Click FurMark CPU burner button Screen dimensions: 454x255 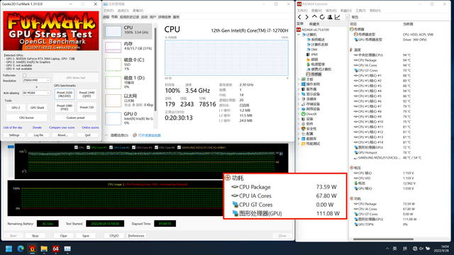pos(27,118)
